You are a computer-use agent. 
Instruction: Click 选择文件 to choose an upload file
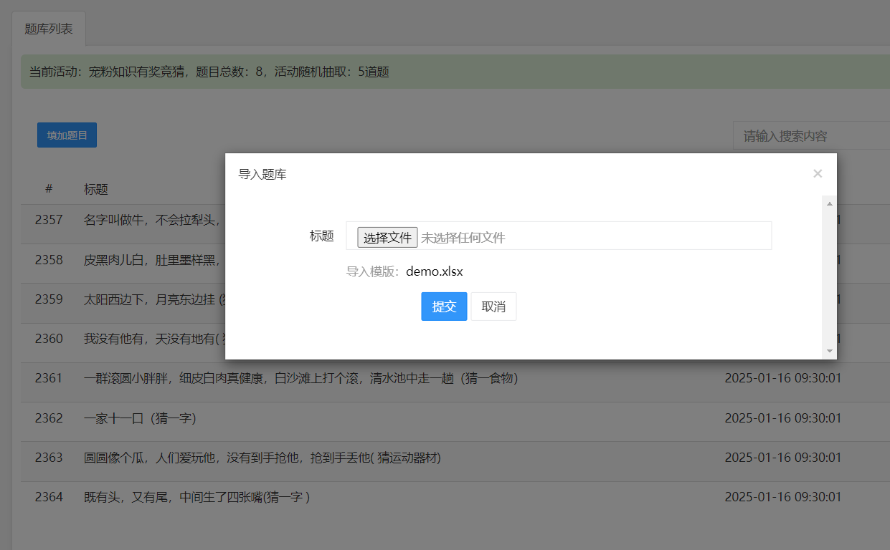387,236
